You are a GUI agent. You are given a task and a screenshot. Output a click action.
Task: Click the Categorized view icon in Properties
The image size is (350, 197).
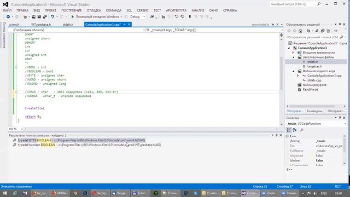point(289,130)
